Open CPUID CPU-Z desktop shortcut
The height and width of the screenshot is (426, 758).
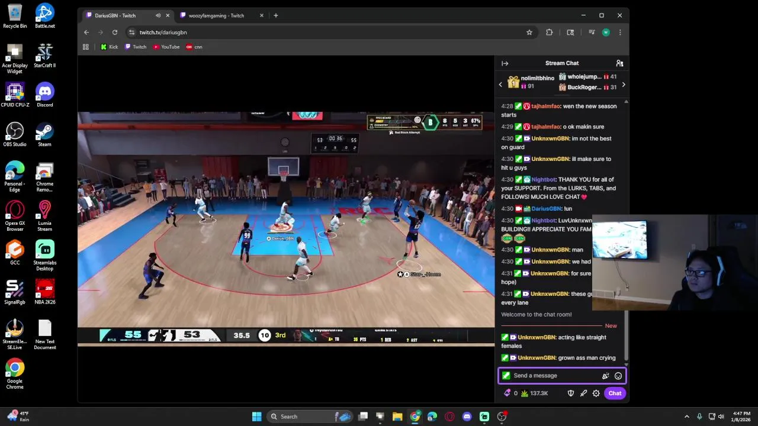pyautogui.click(x=15, y=95)
